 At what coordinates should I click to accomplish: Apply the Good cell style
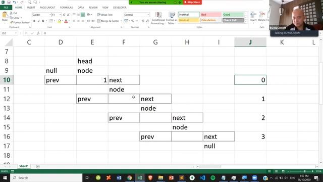pos(233,15)
